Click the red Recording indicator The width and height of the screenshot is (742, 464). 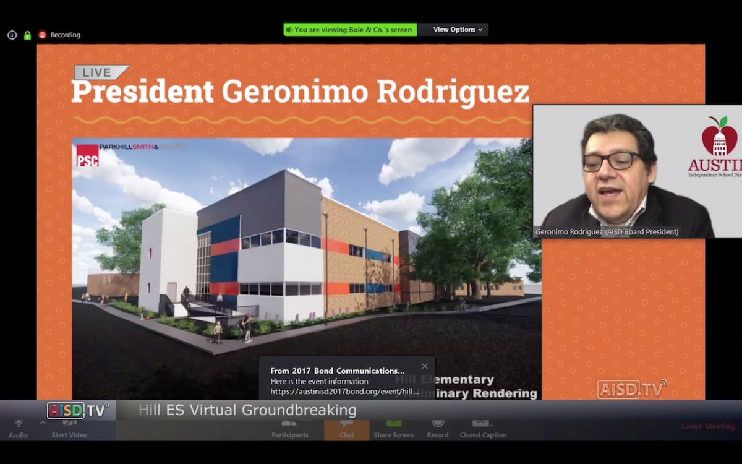coord(59,35)
